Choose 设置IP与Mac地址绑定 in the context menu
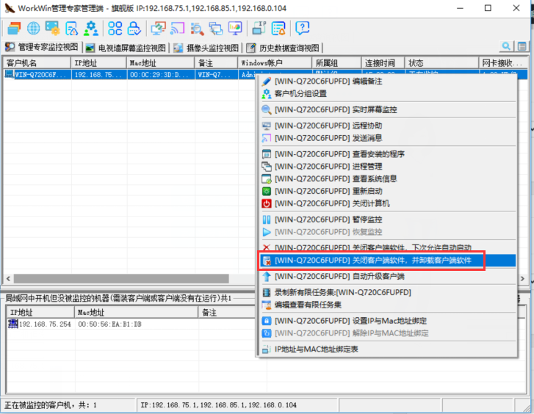Viewport: 534px width, 414px height. tap(387, 321)
